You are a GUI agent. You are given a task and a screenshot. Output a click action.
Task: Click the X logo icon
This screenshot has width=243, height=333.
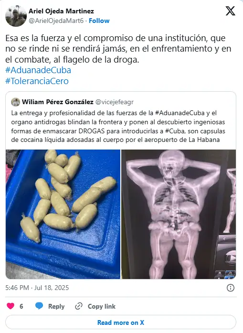pyautogui.click(x=230, y=11)
